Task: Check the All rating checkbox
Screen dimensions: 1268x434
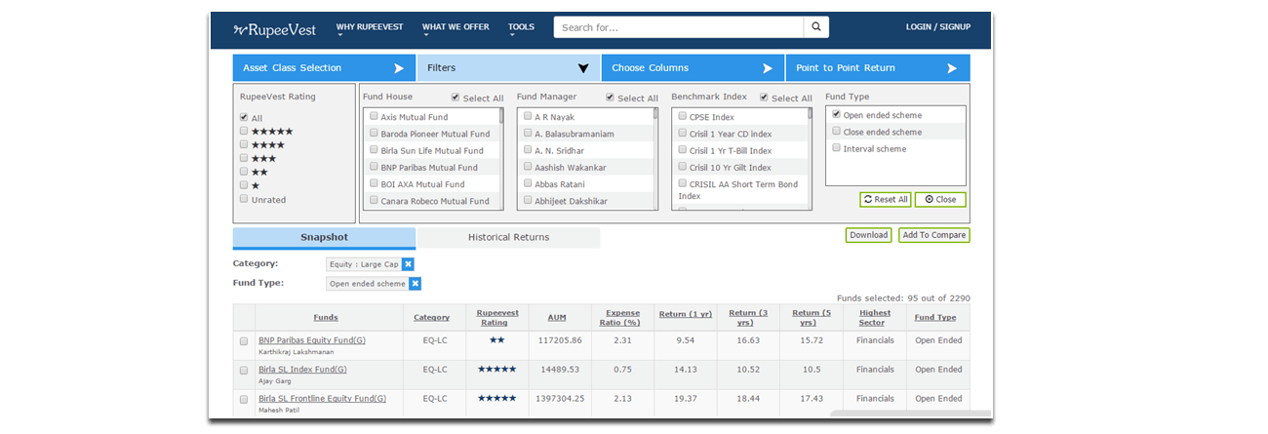Action: [x=244, y=117]
